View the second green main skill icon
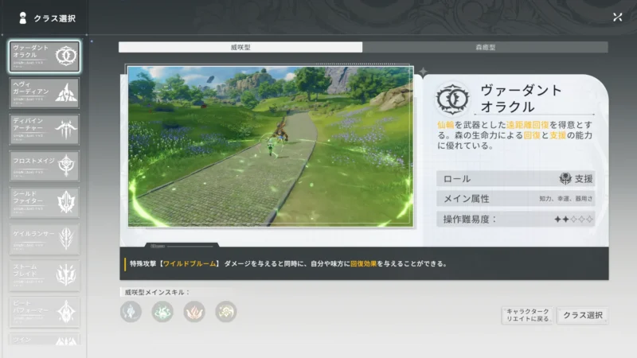The image size is (637, 358). point(162,312)
